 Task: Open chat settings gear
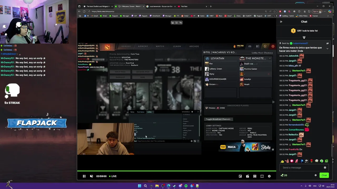tap(315, 175)
